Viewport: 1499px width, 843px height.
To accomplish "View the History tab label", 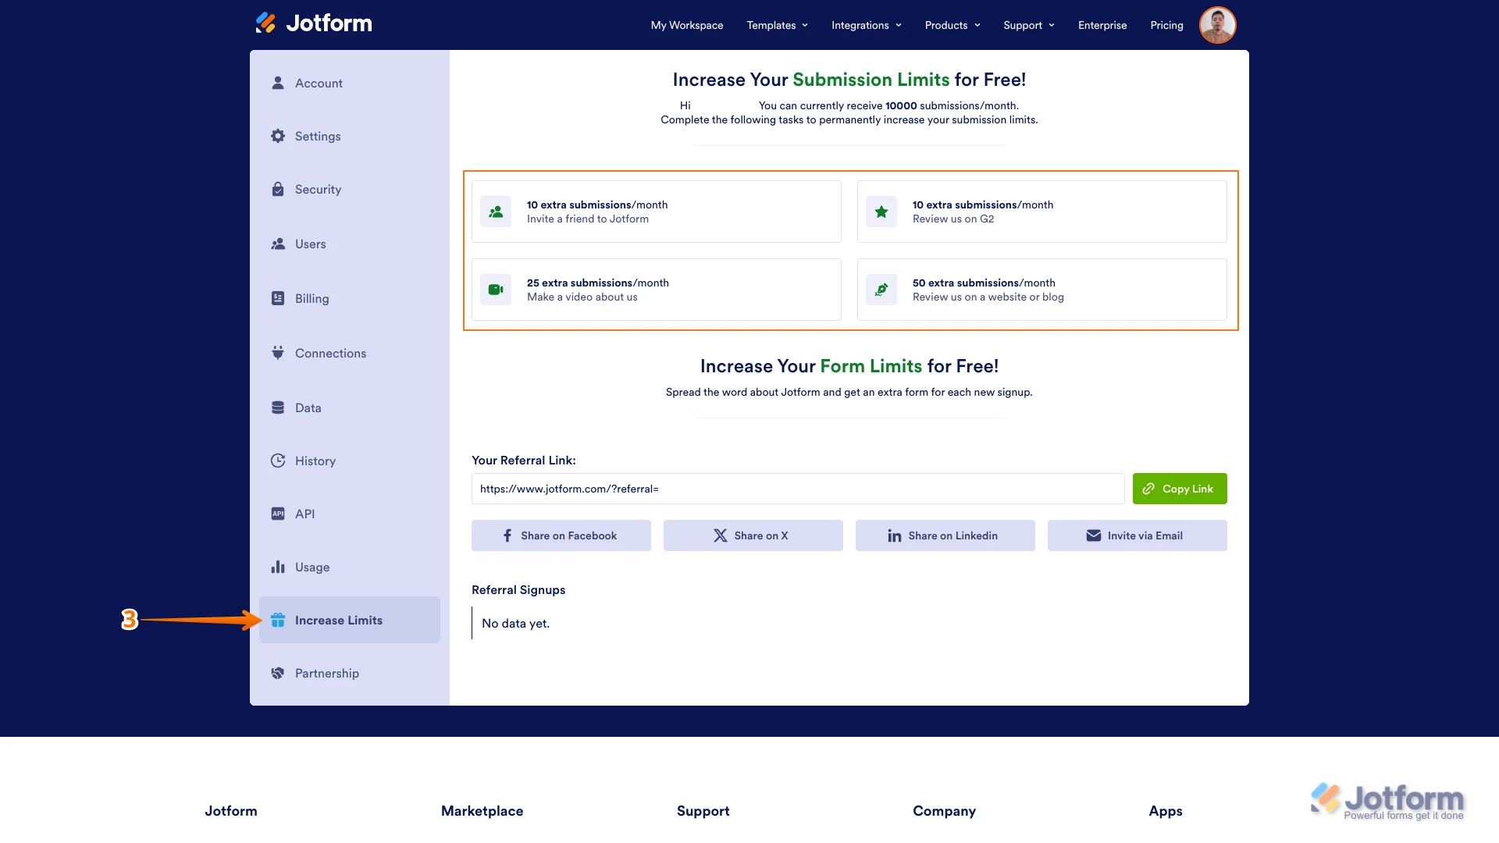I will (315, 461).
